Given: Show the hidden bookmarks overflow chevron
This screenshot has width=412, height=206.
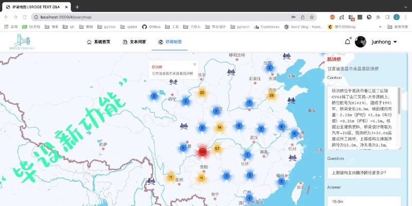Looking at the screenshot, I should pyautogui.click(x=380, y=27).
